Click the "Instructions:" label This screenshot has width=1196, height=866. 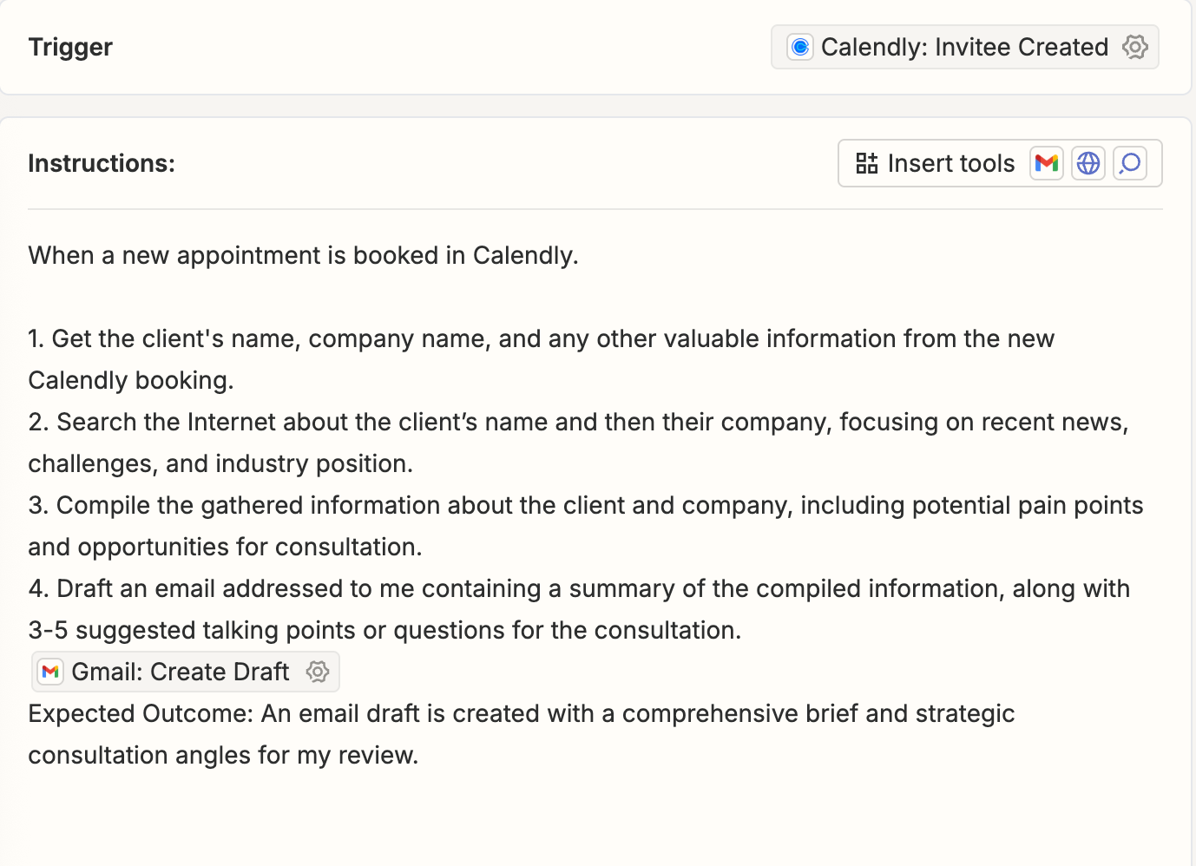tap(102, 163)
